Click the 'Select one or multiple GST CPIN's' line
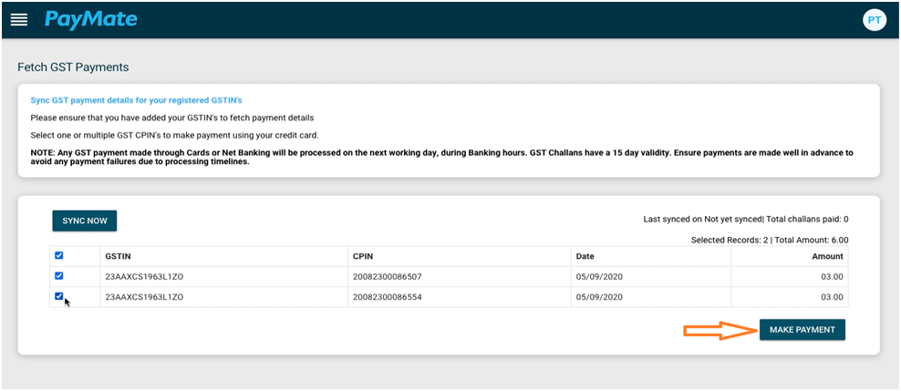Viewport: 901px width, 391px height. point(175,136)
